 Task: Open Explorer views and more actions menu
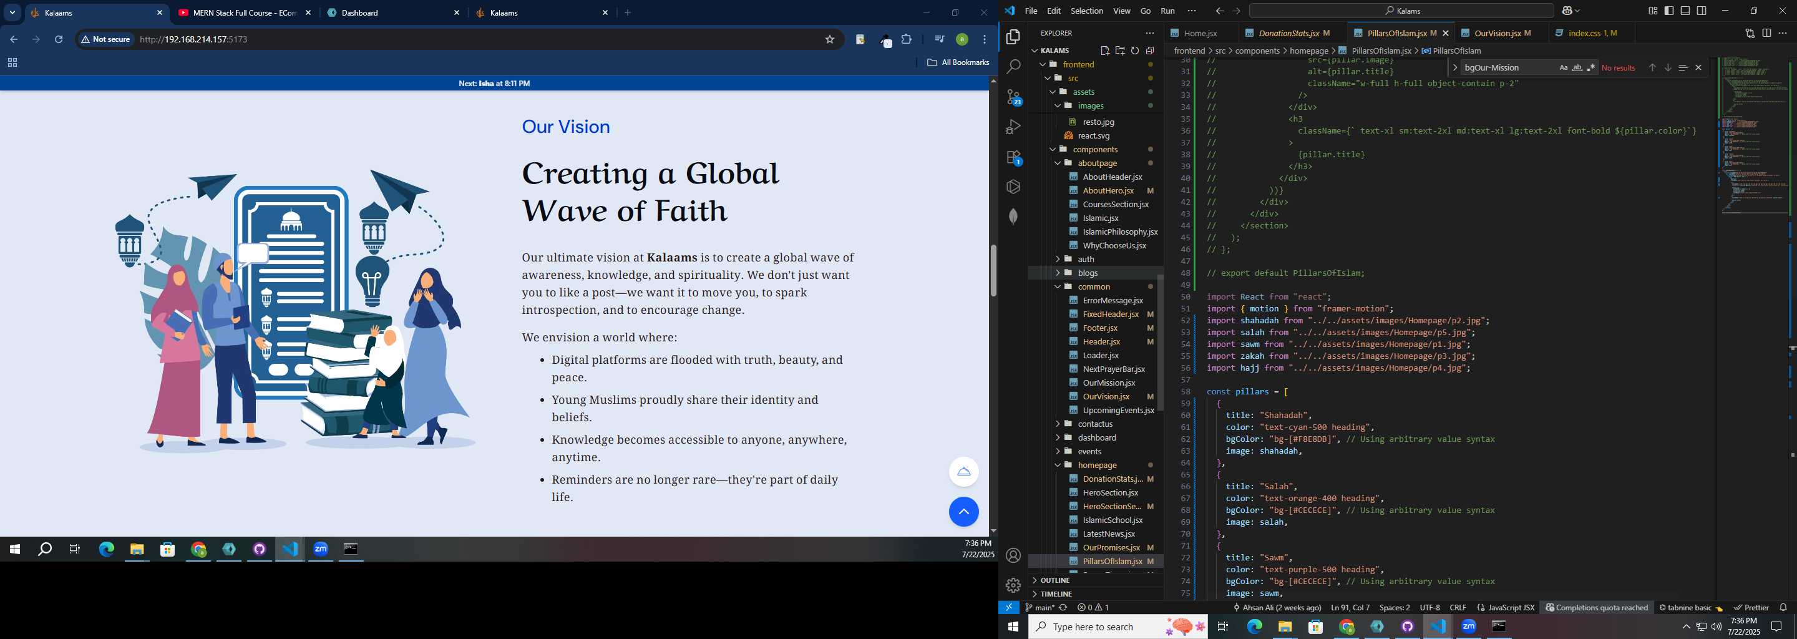(x=1149, y=33)
